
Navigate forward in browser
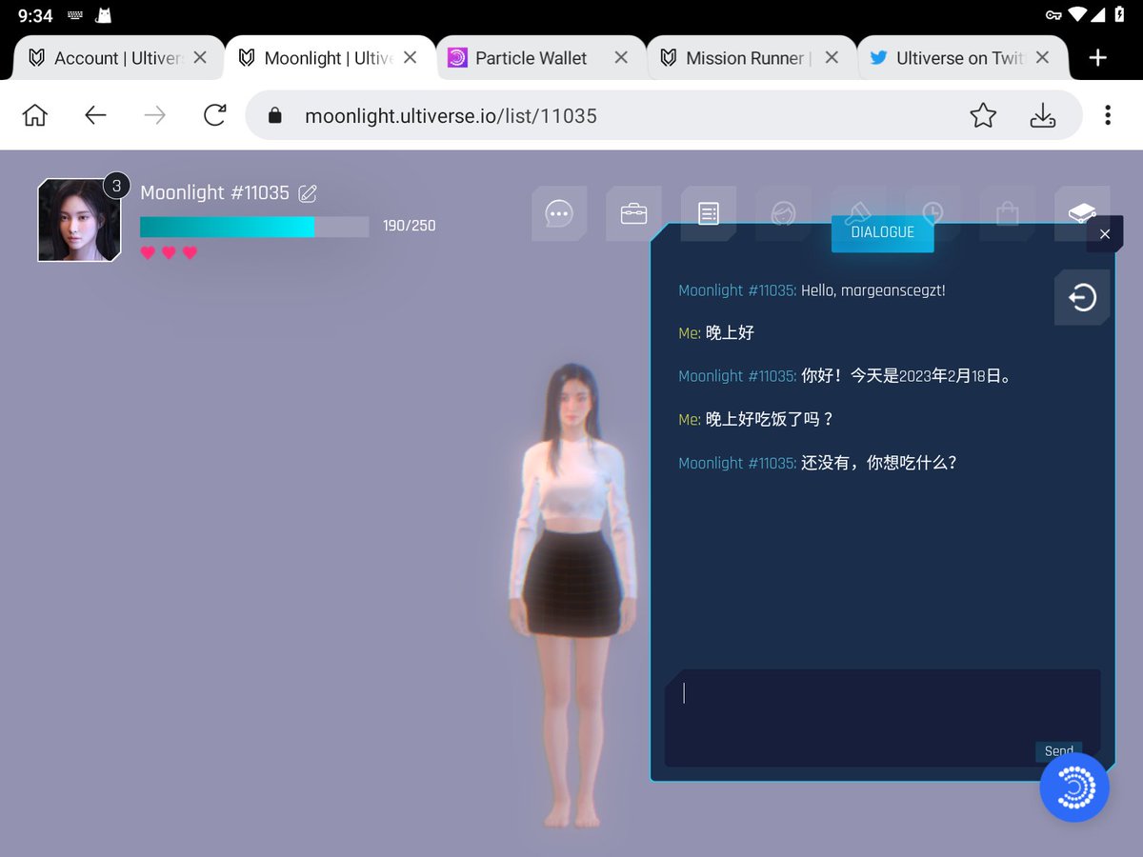tap(154, 115)
